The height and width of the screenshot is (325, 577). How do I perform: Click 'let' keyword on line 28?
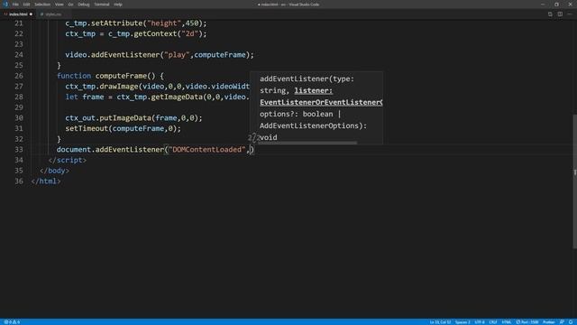pos(72,97)
